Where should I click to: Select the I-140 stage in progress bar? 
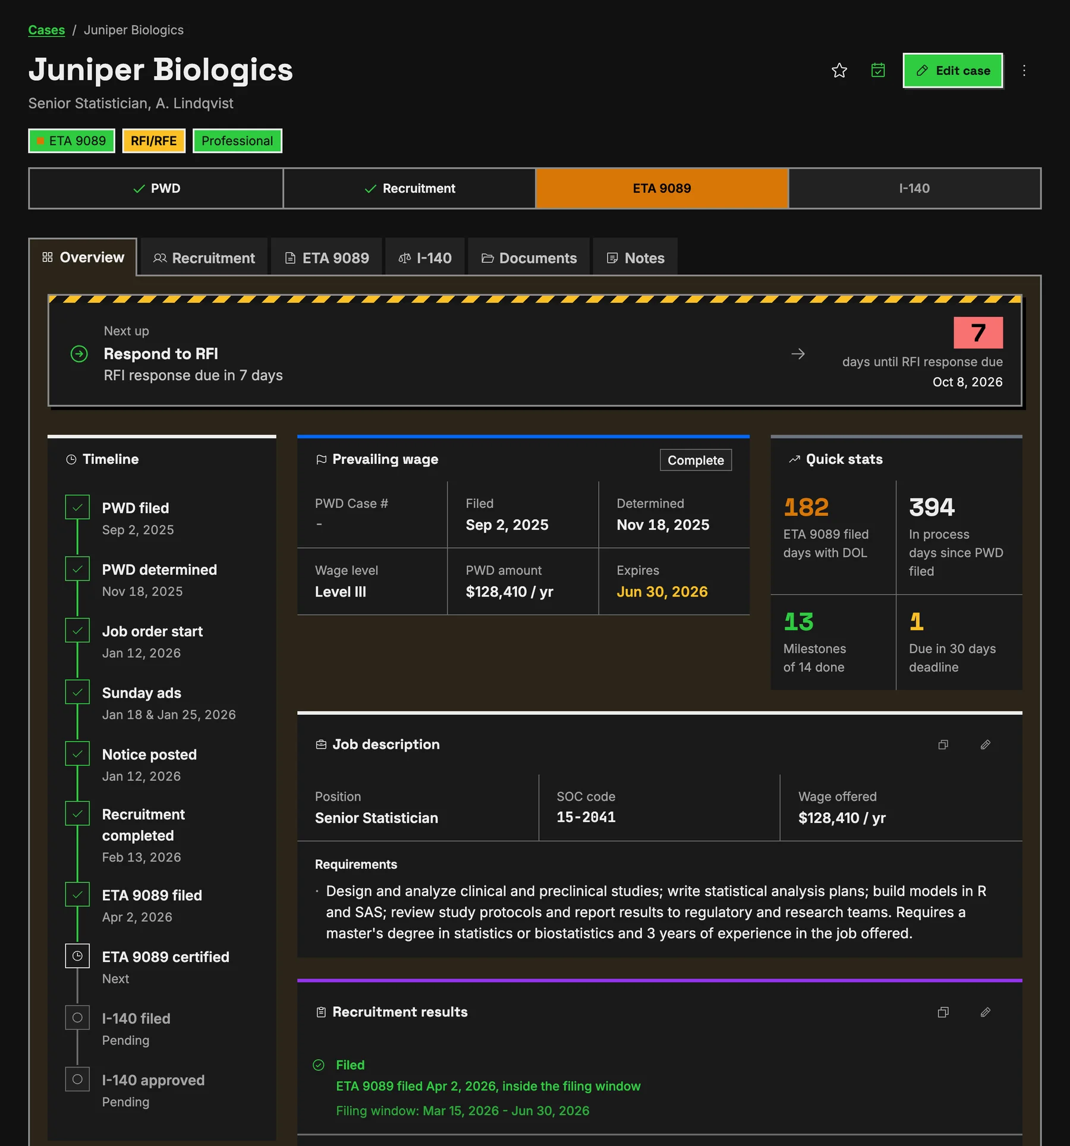(x=915, y=189)
